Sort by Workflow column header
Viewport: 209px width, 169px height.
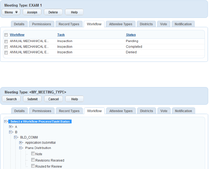coord(17,35)
